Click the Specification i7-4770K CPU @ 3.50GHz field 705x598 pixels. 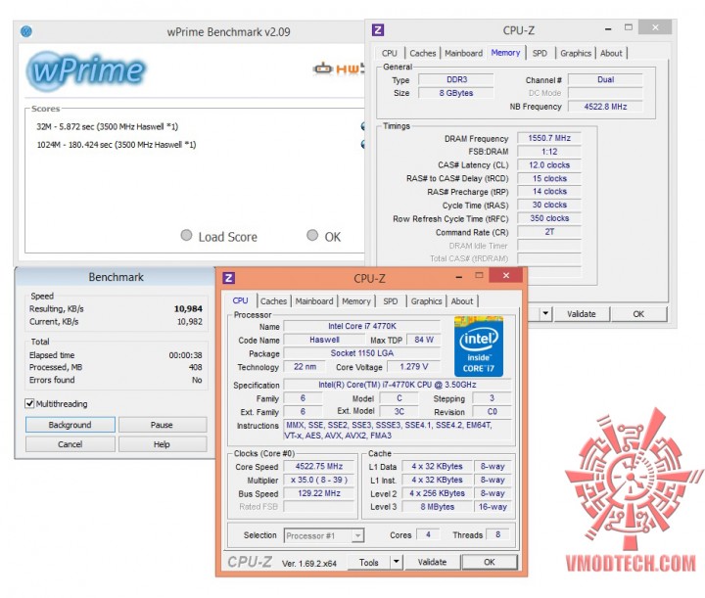click(x=398, y=385)
